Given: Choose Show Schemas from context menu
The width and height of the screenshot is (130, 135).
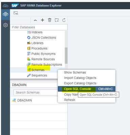Looking at the screenshot, I should 87,72.
